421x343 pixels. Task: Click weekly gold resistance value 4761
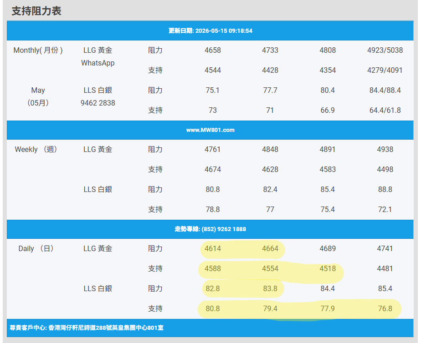click(x=213, y=149)
